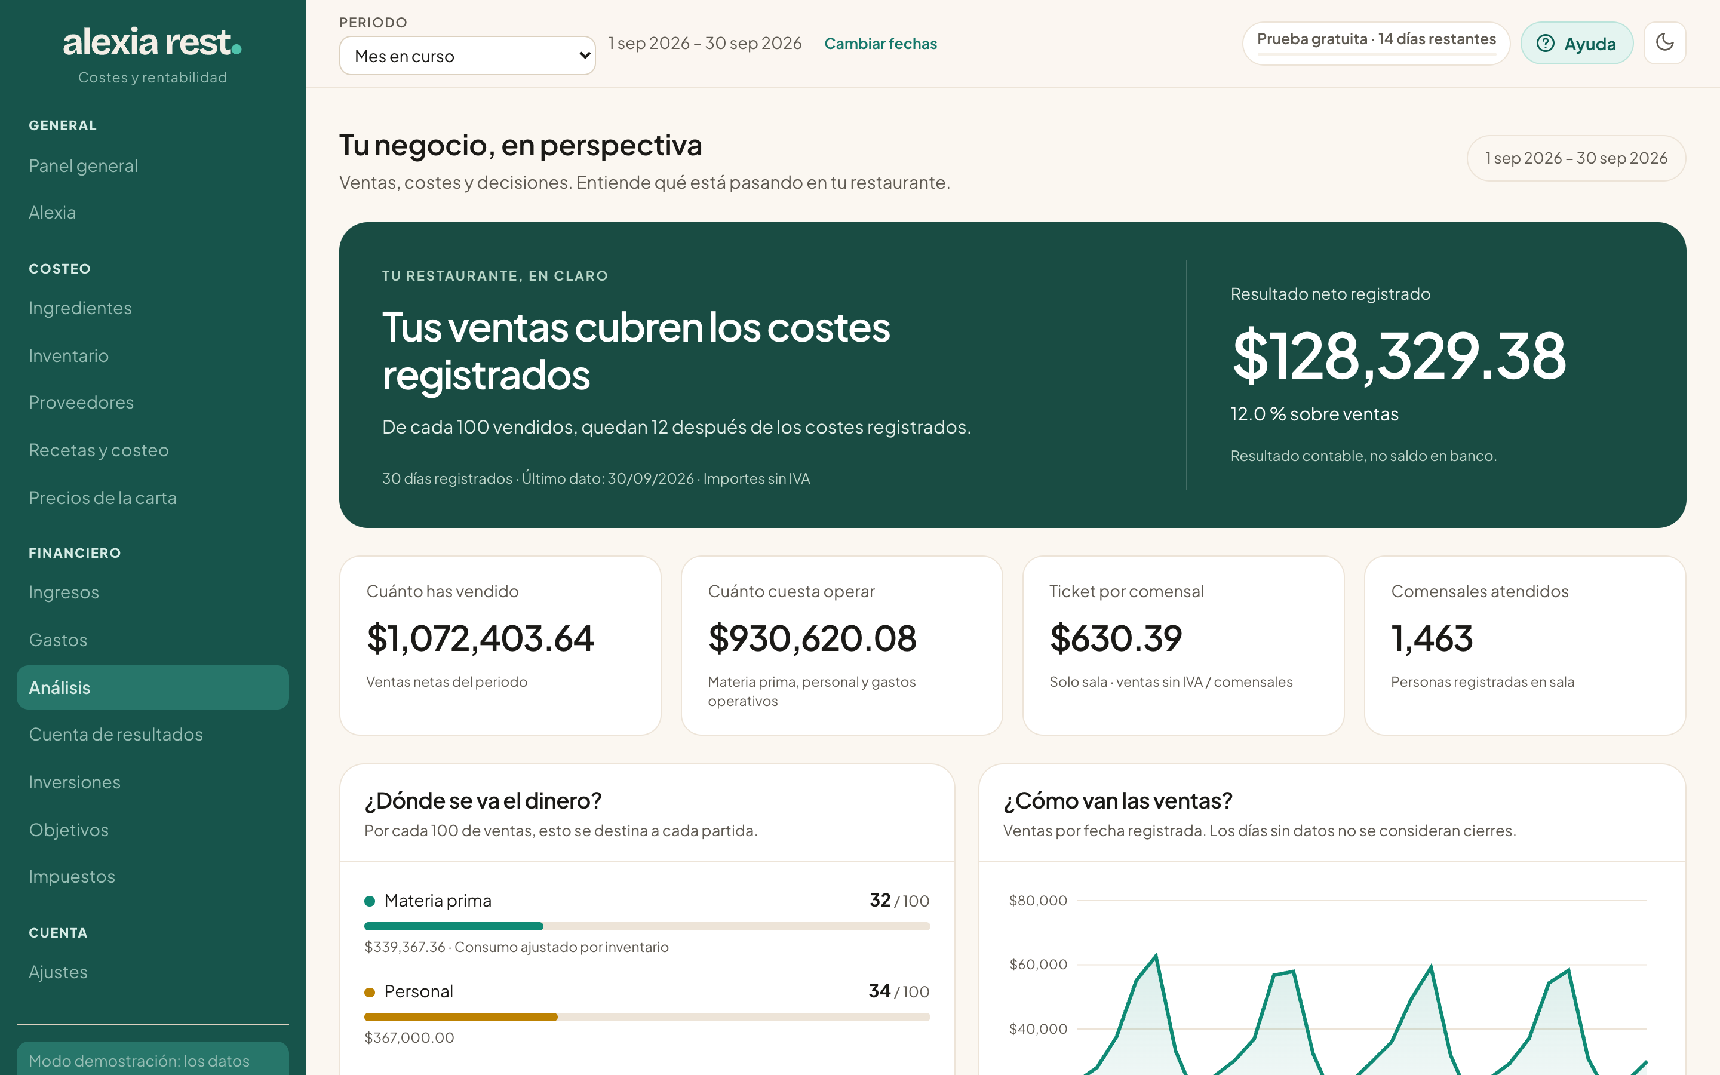This screenshot has height=1075, width=1720.
Task: Click the ¿Dónde se va el dinero? heading
Action: (x=483, y=800)
